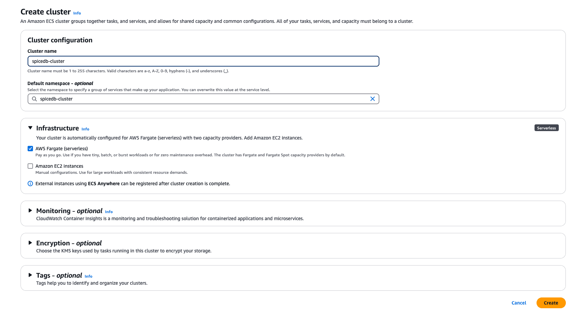The width and height of the screenshot is (583, 322).
Task: Enable Amazon EC2 instances
Action: coord(30,166)
